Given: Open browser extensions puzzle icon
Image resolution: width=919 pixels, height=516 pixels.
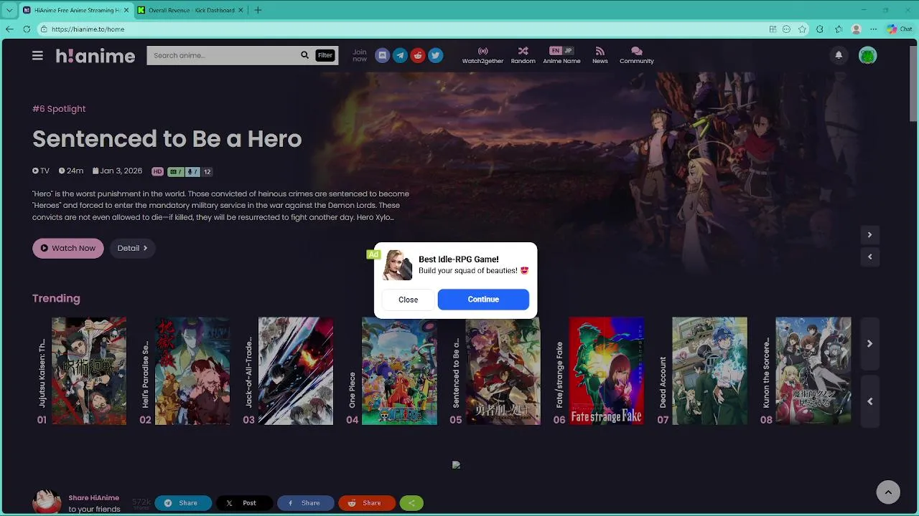Looking at the screenshot, I should pos(819,29).
